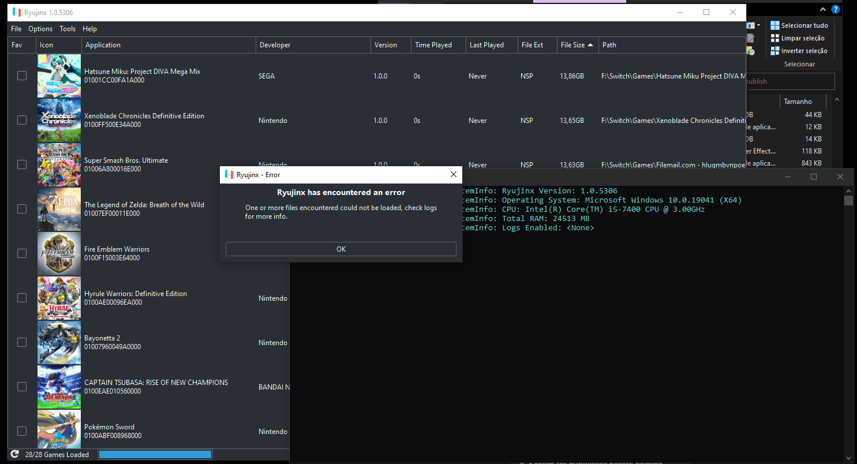The width and height of the screenshot is (857, 464).
Task: Enable the Fav checkbox for Hyrule Warriors
Action: 22,298
